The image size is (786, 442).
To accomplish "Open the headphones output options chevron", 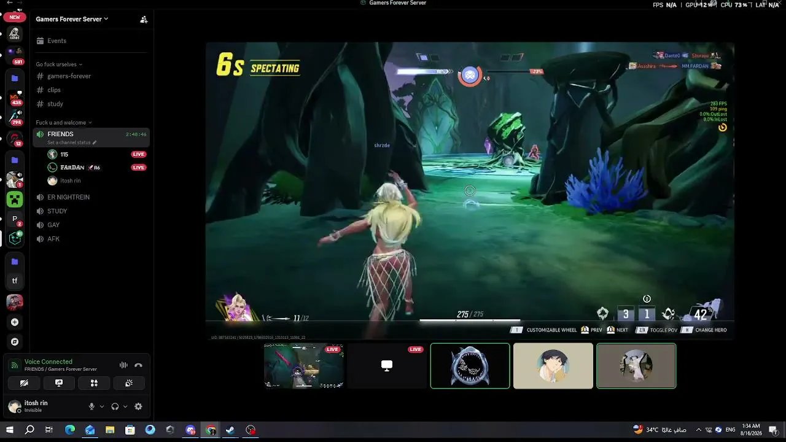I will pyautogui.click(x=125, y=406).
